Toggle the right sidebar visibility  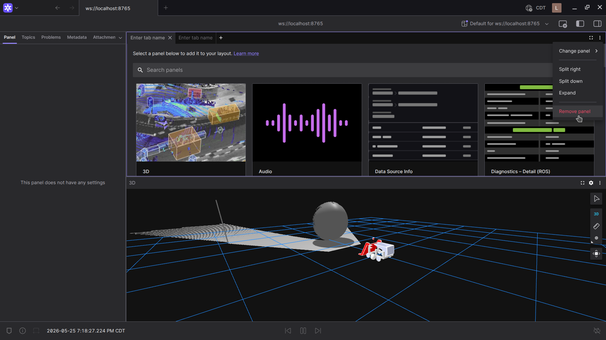[597, 24]
